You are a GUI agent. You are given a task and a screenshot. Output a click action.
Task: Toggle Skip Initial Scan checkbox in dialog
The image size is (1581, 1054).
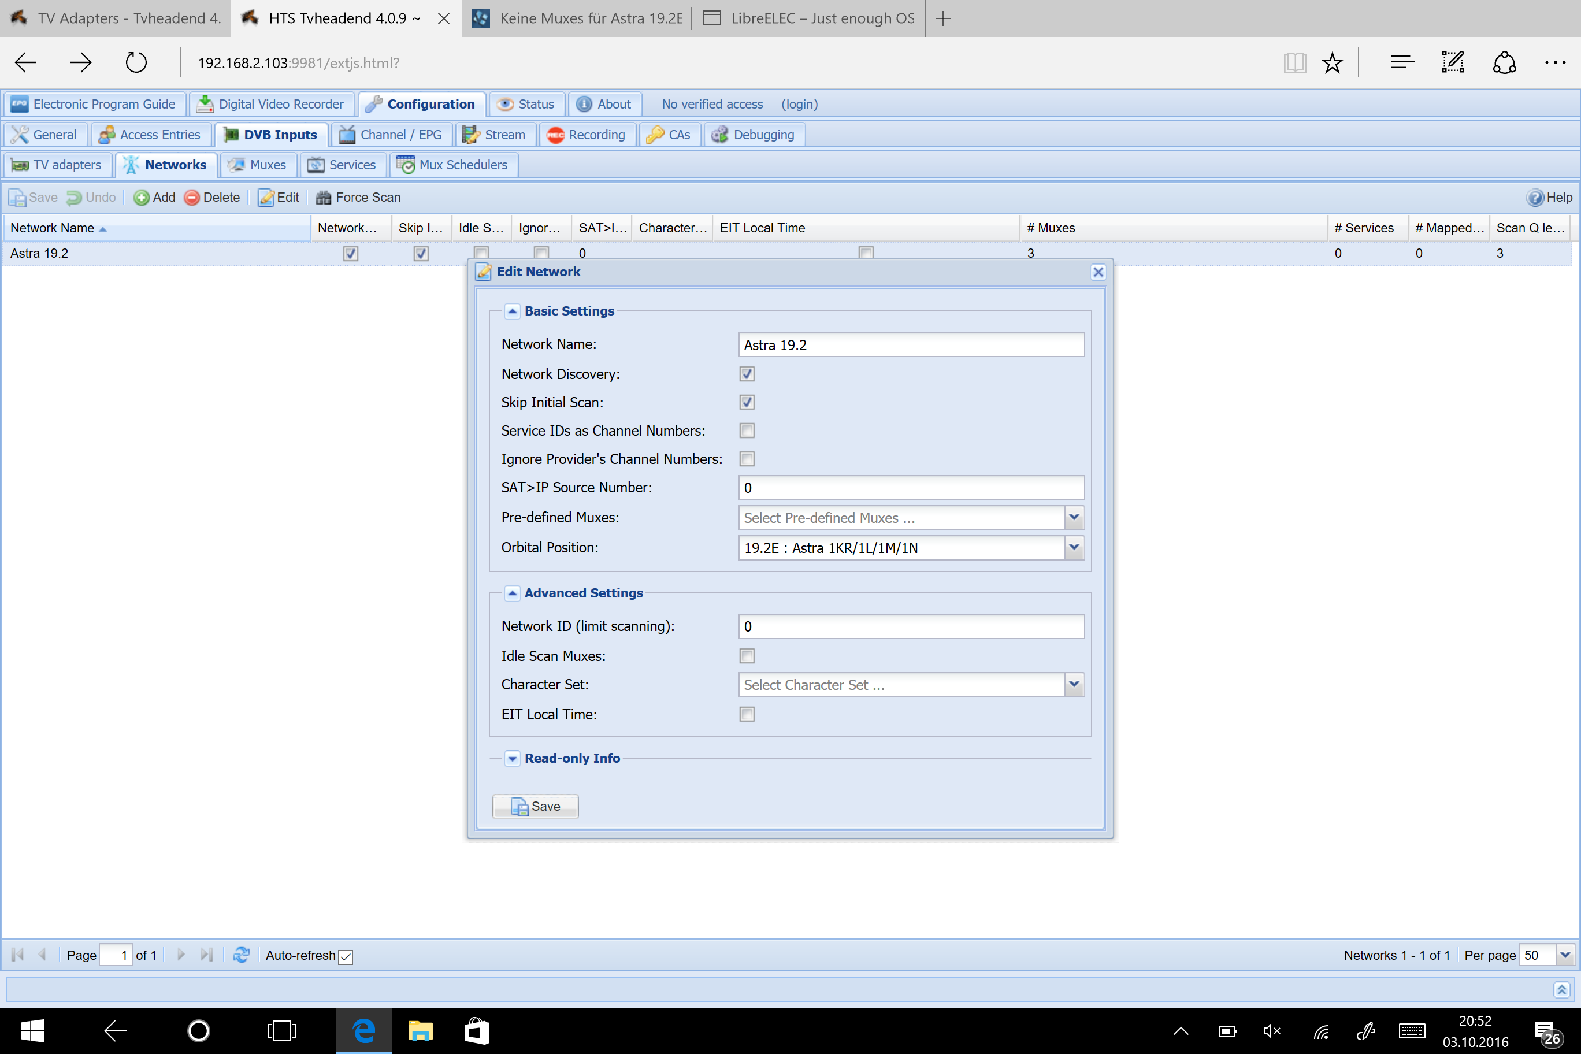(x=747, y=402)
